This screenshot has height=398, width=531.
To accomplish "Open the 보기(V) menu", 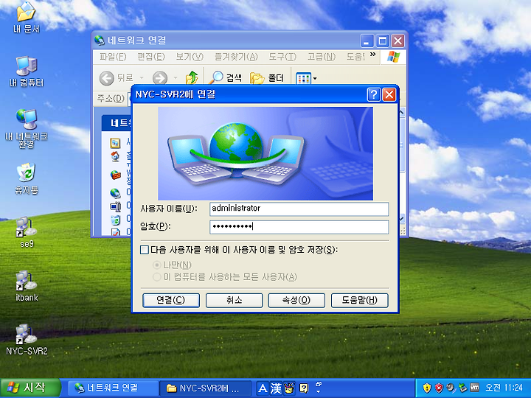I will tap(190, 57).
